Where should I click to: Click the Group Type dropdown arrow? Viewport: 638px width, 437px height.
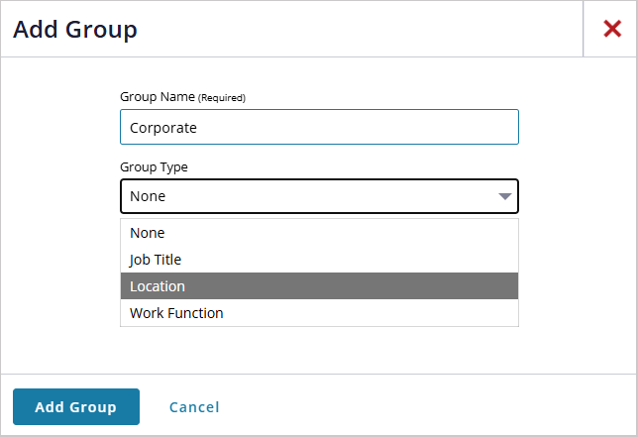pos(504,196)
